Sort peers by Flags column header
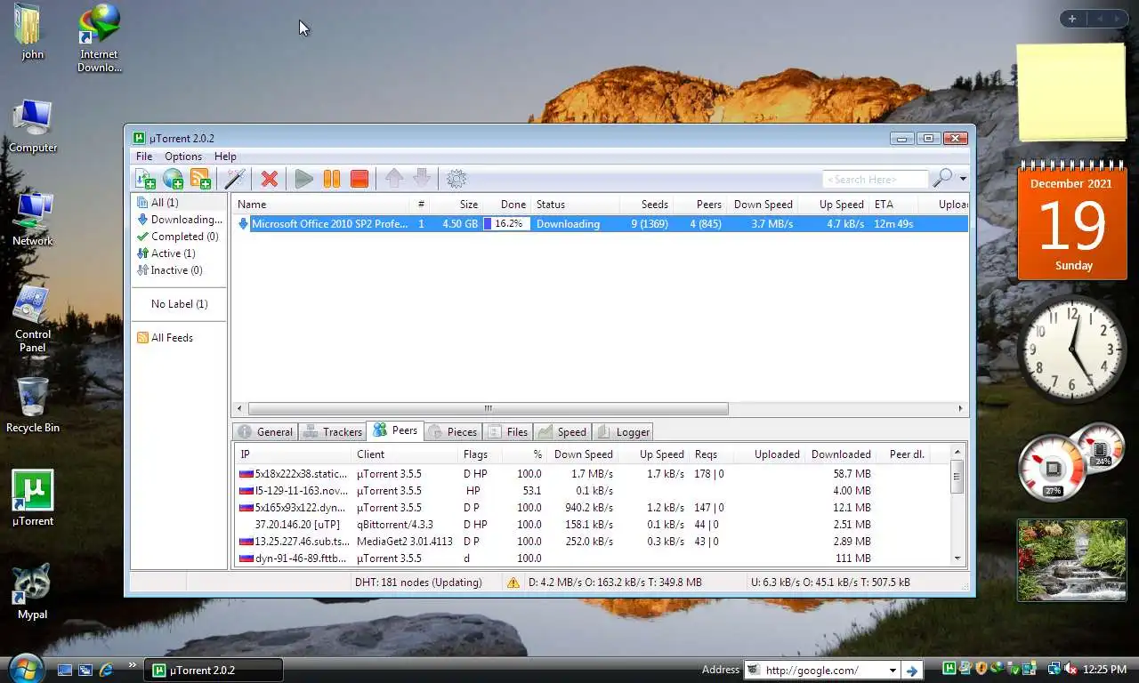The image size is (1139, 683). click(480, 454)
